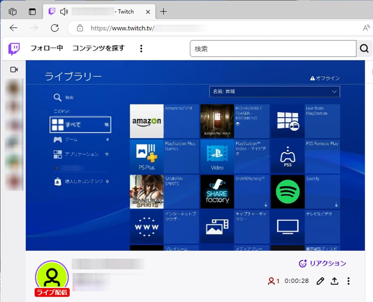
Task: Close the Twitch browser tab
Action: [x=148, y=12]
